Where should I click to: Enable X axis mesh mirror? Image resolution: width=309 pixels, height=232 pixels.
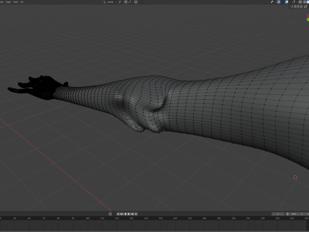pyautogui.click(x=295, y=6)
